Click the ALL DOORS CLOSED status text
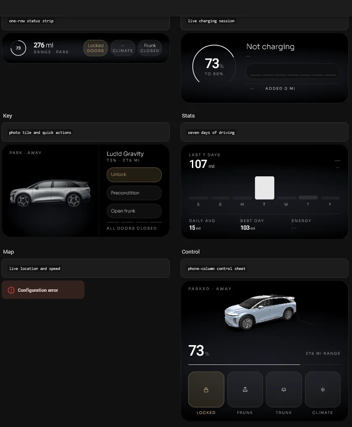This screenshot has height=427, width=352. coord(131,228)
